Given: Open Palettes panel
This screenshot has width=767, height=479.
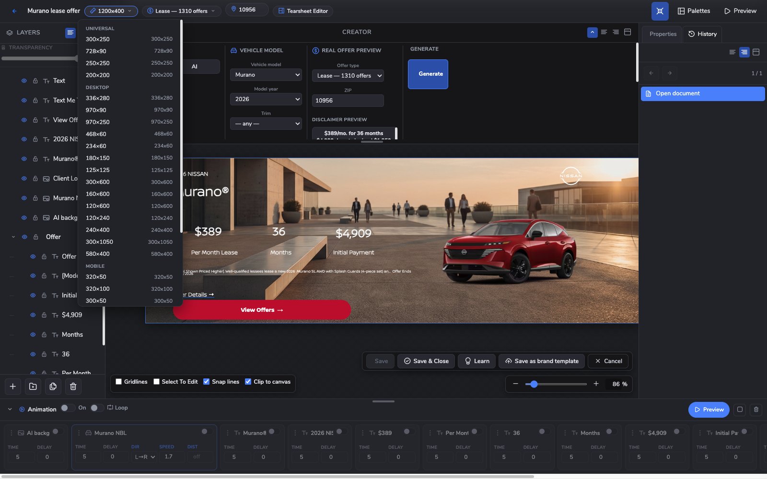Looking at the screenshot, I should pos(694,11).
